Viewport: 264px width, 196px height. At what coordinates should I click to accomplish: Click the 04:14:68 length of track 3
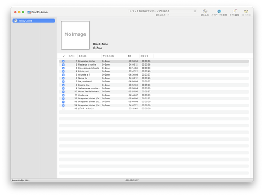[x=133, y=68]
